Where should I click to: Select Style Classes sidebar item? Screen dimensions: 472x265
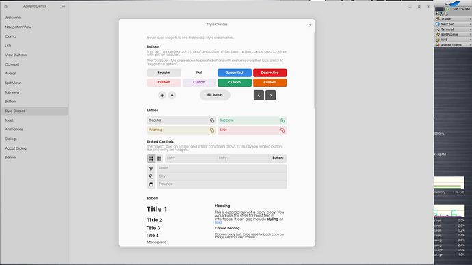tap(35, 111)
